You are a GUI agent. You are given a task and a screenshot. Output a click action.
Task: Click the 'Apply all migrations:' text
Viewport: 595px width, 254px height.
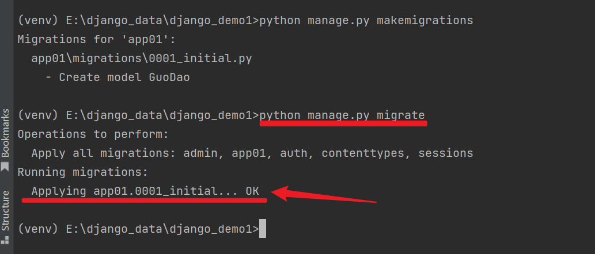(104, 153)
